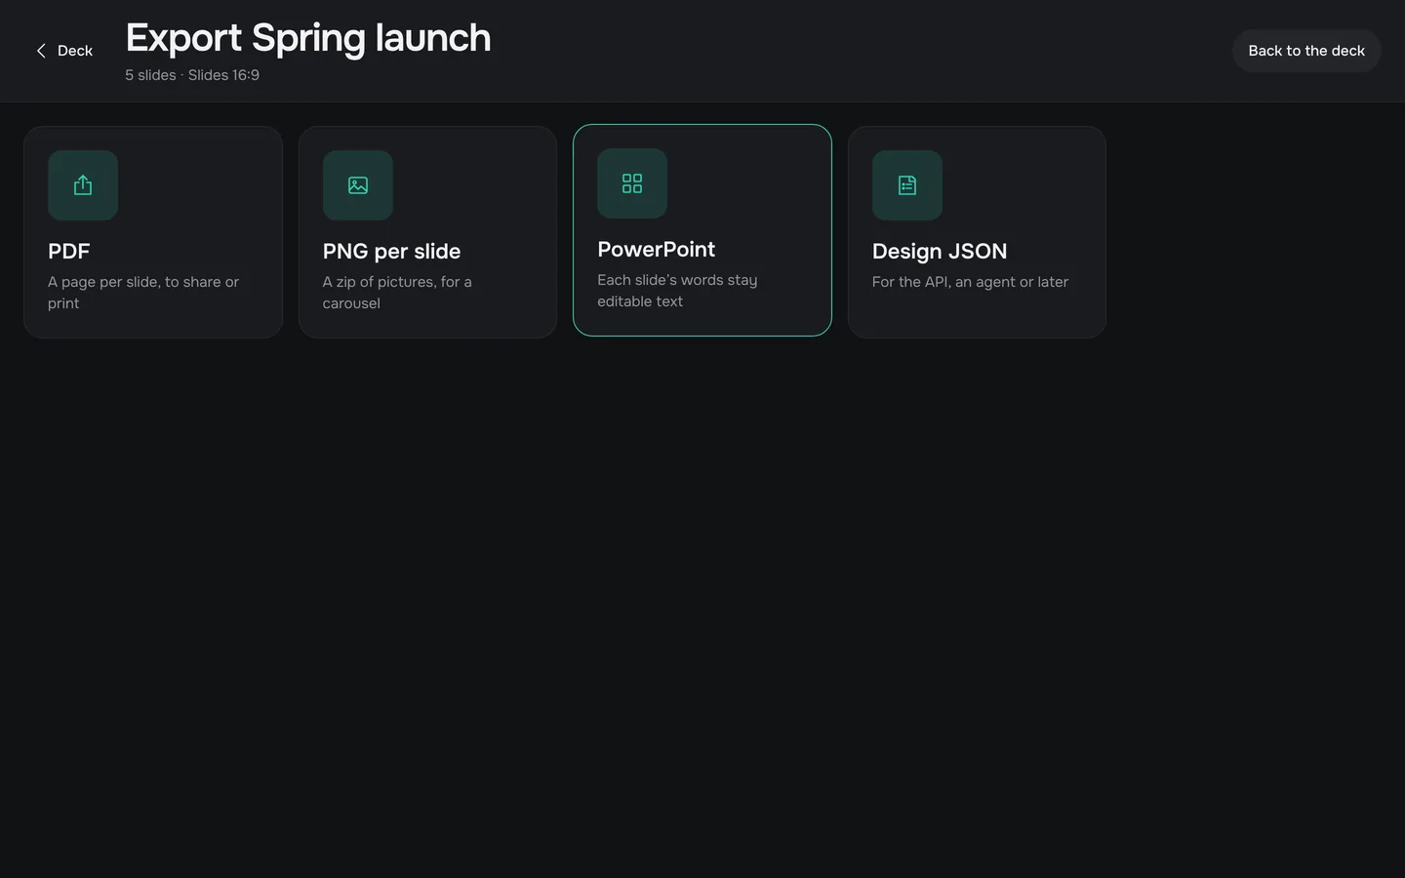1405x878 pixels.
Task: Click the back chevron beside Deck
Action: pyautogui.click(x=41, y=51)
